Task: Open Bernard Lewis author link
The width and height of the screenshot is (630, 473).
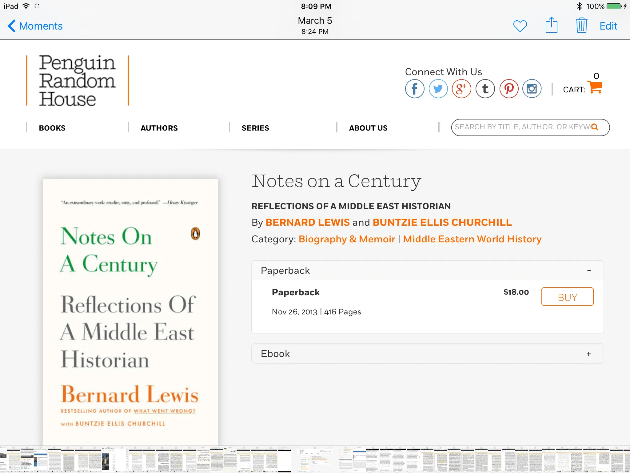Action: [307, 222]
